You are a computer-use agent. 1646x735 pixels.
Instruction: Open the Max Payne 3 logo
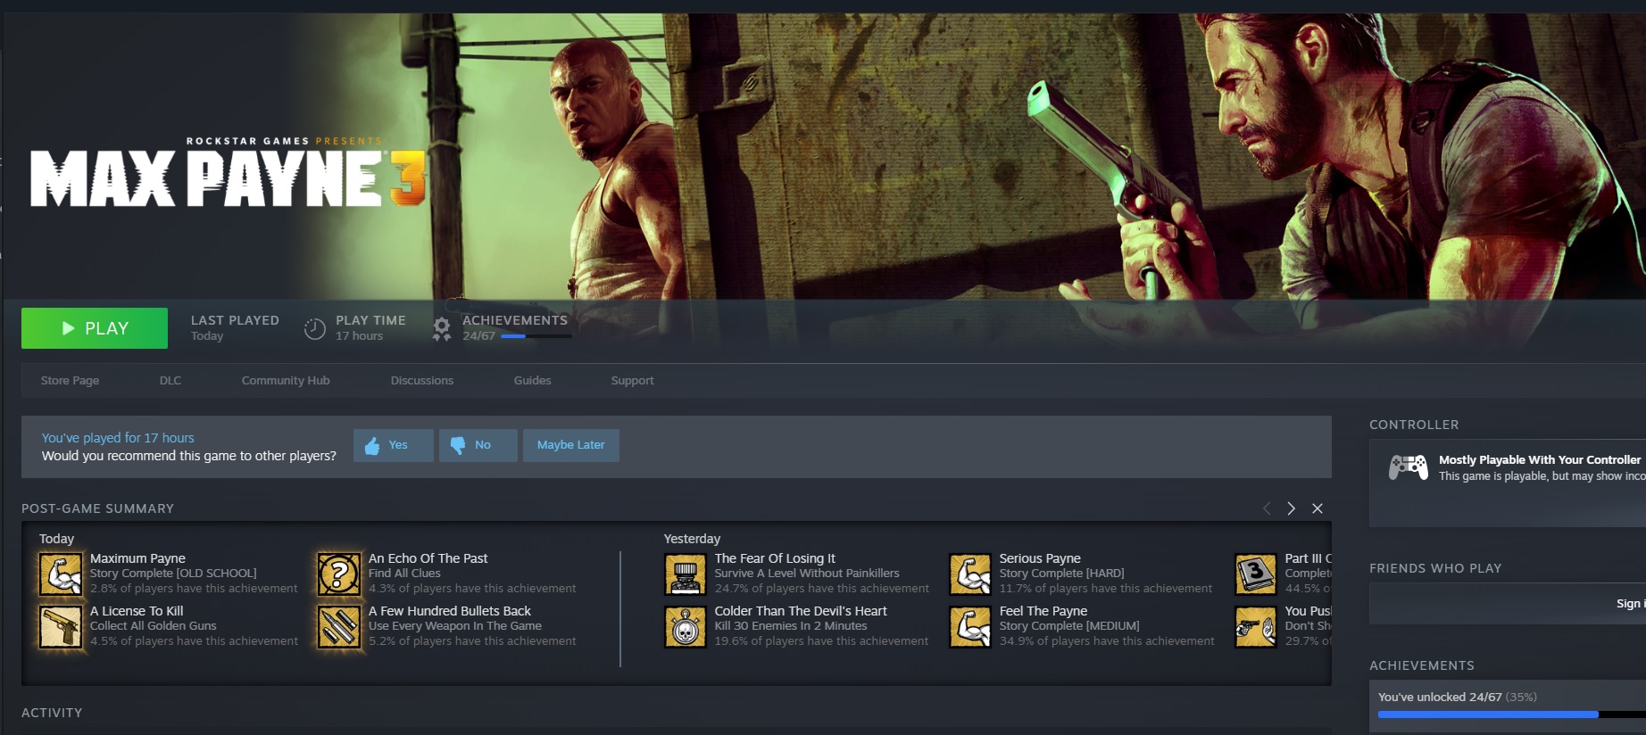tap(229, 172)
